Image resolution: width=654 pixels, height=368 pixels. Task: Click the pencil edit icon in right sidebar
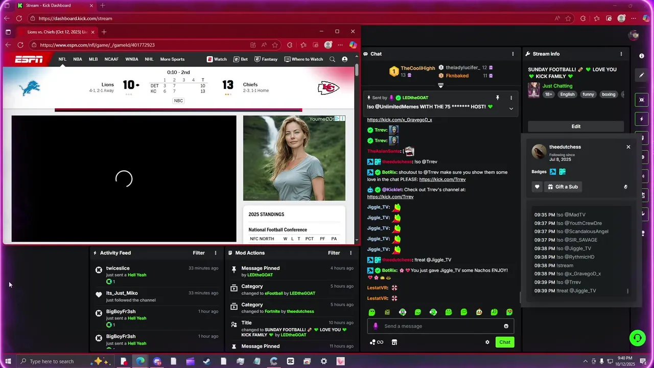(x=642, y=75)
